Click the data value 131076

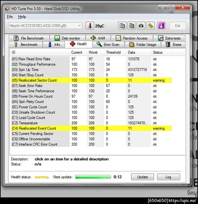(134, 59)
